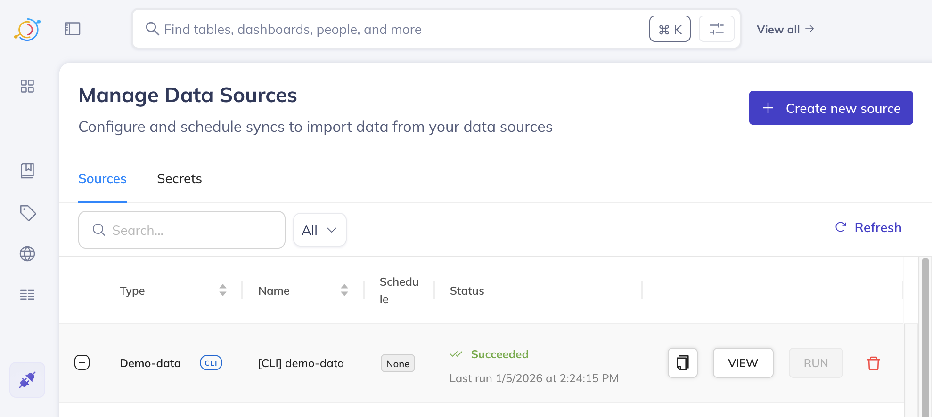The height and width of the screenshot is (417, 932).
Task: Select the ingestion plug icon in sidebar
Action: click(x=27, y=379)
